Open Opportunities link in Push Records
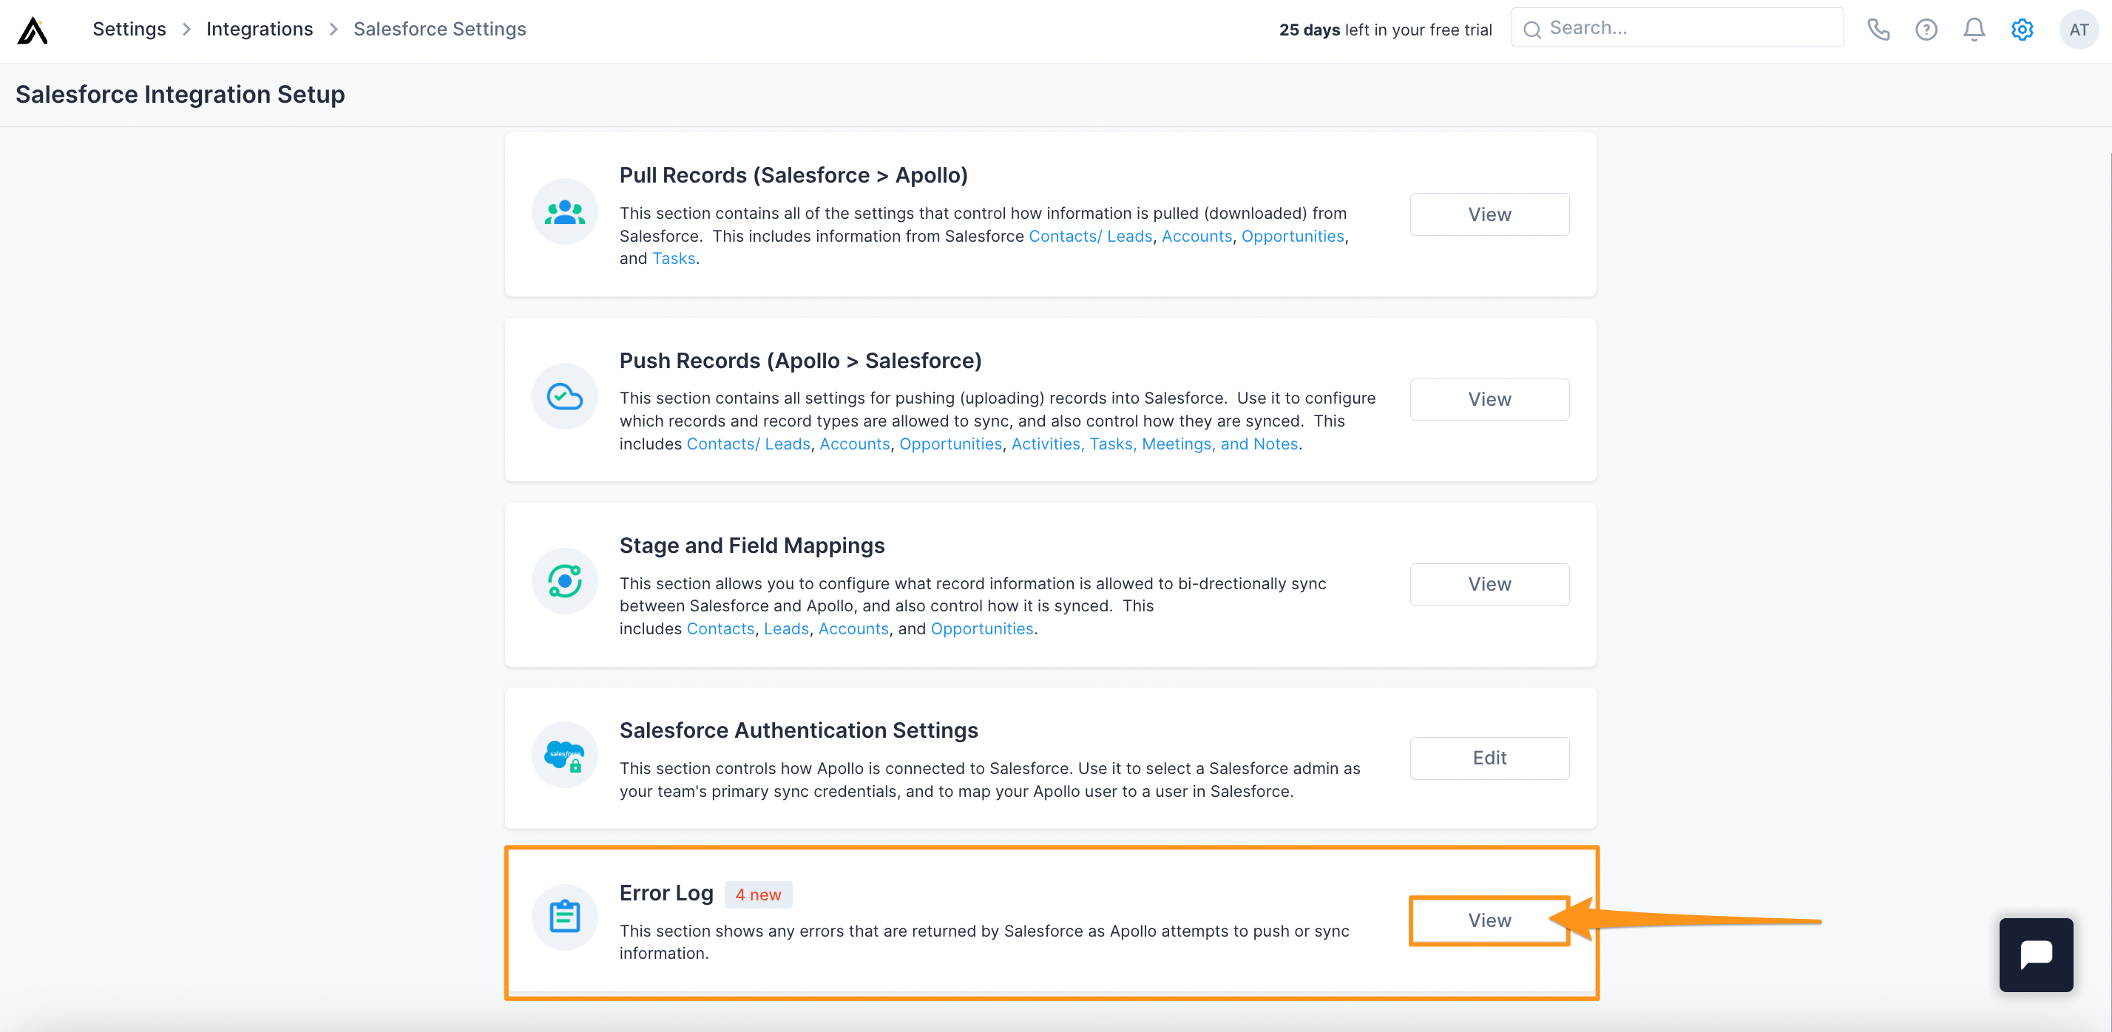Screen dimensions: 2112x1032 pos(950,444)
